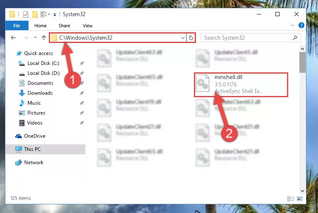Open the Help button
This screenshot has width=318, height=213.
(301, 25)
